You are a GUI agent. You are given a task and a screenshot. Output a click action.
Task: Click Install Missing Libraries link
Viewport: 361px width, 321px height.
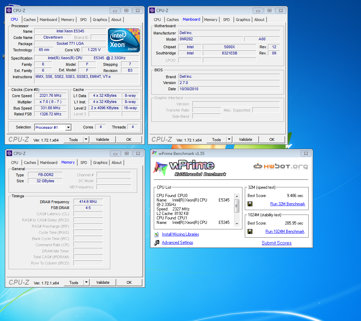tap(181, 234)
